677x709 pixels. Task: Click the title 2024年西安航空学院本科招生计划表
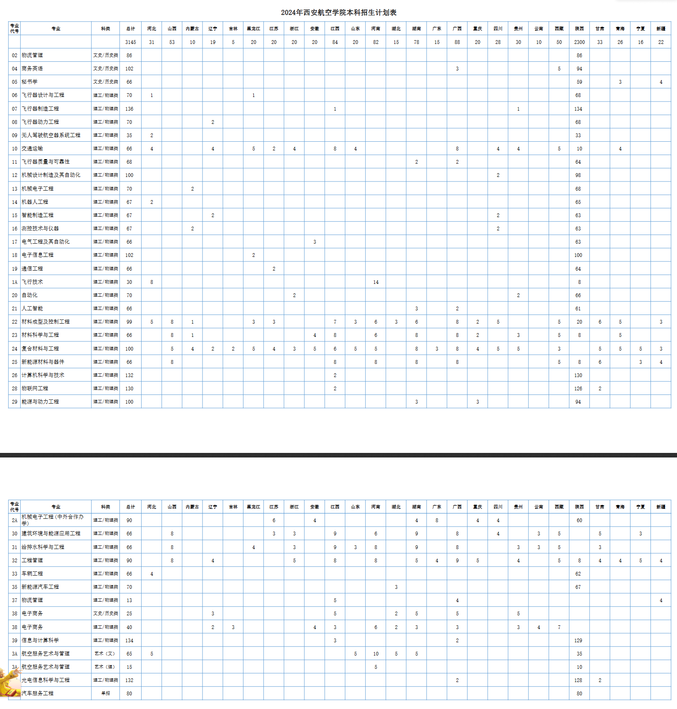coord(339,12)
